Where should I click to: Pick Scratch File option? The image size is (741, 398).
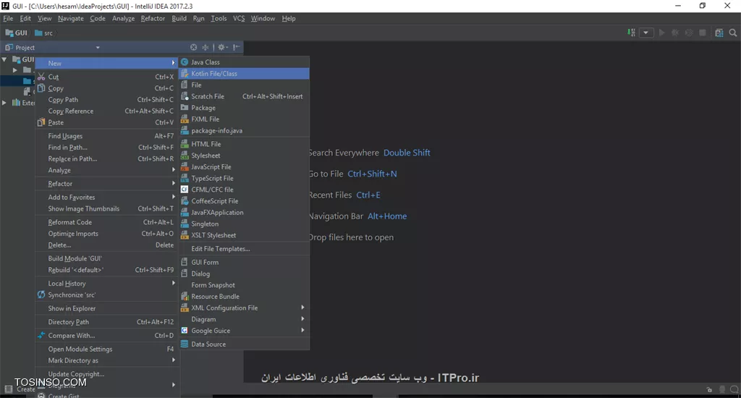(x=244, y=96)
